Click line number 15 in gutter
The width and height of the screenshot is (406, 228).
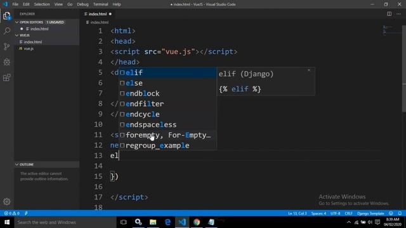coord(98,176)
